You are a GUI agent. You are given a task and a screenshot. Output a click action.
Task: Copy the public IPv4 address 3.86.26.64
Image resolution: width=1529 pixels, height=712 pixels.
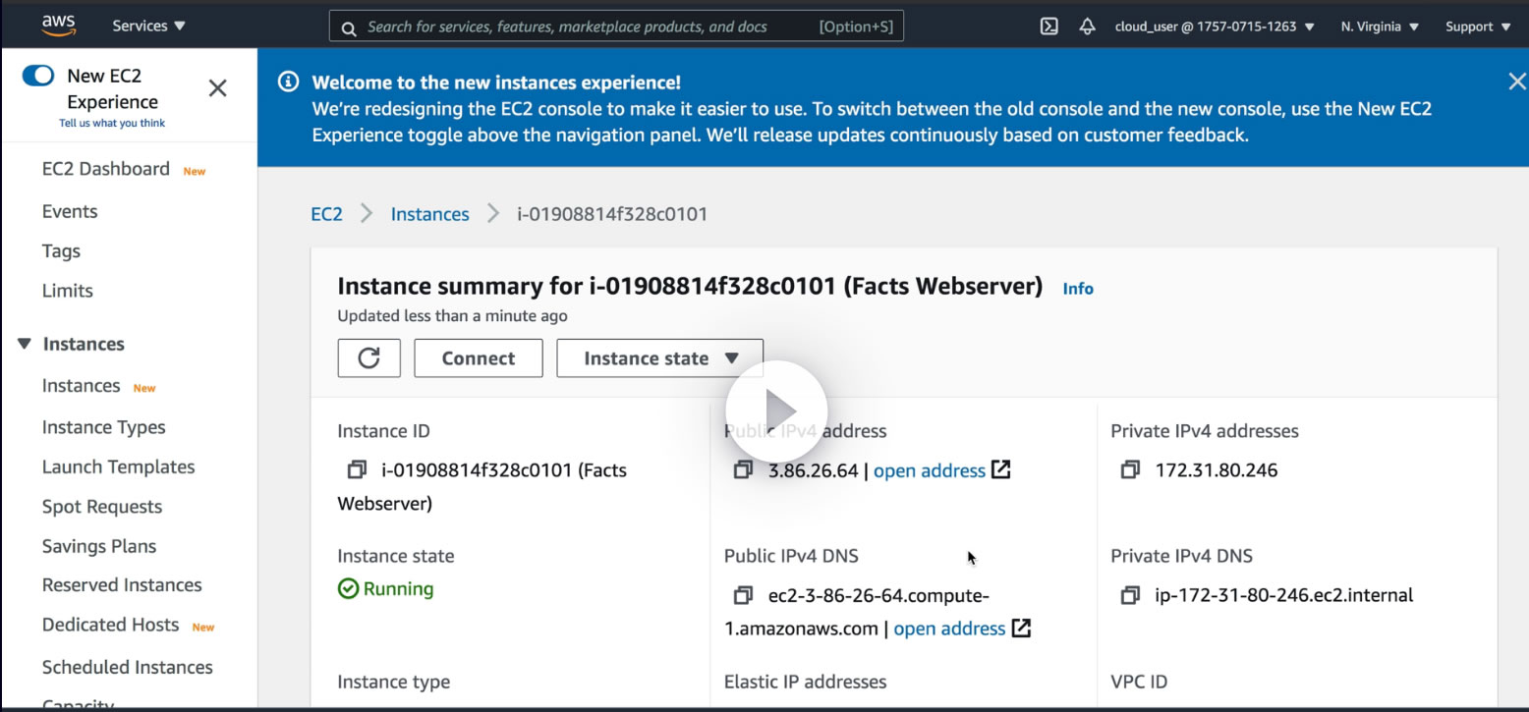click(x=744, y=470)
